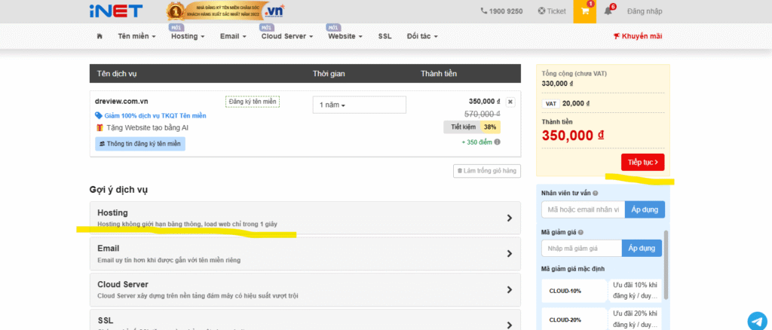
Task: Focus the Nhập mã giảm giá field
Action: [581, 249]
